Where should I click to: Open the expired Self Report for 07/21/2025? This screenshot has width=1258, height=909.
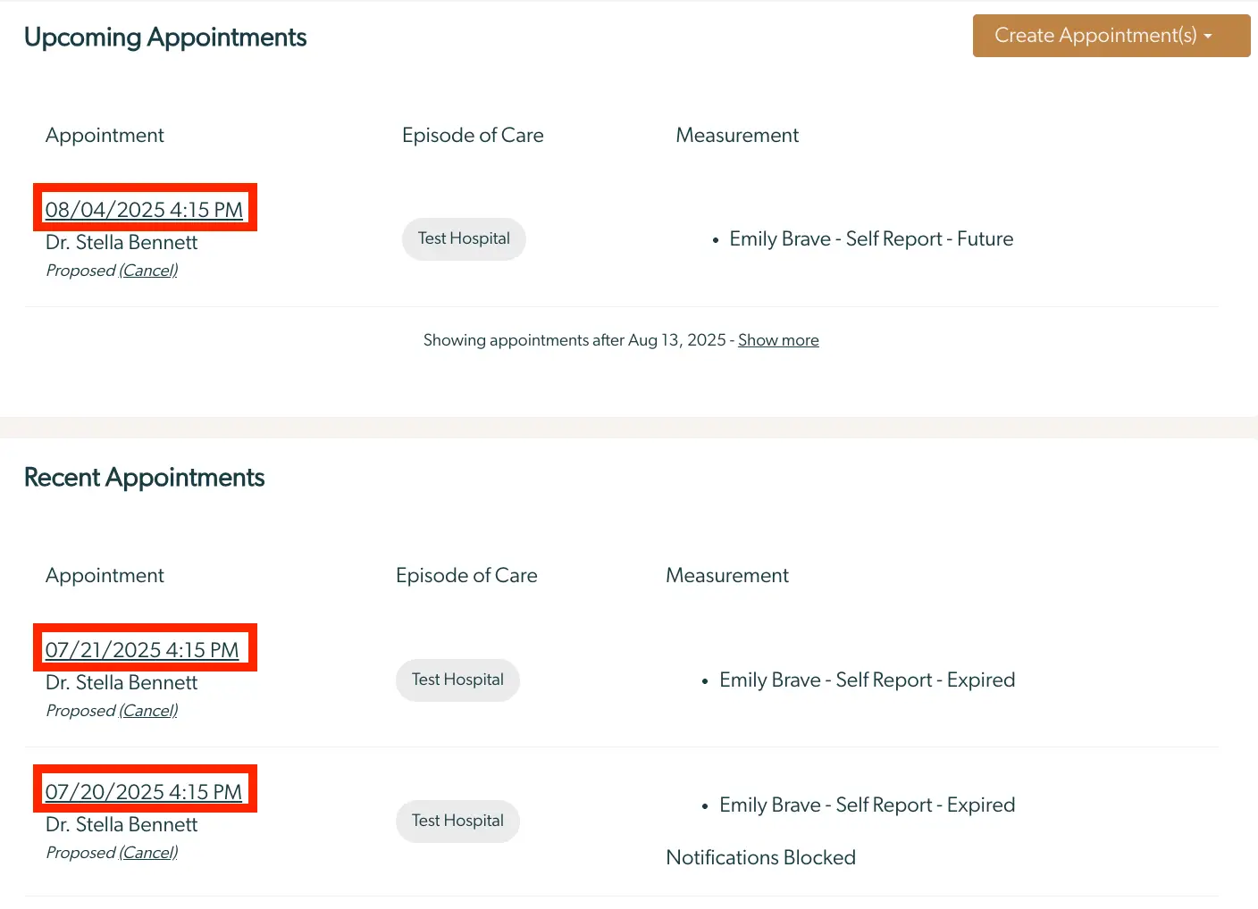click(x=867, y=680)
